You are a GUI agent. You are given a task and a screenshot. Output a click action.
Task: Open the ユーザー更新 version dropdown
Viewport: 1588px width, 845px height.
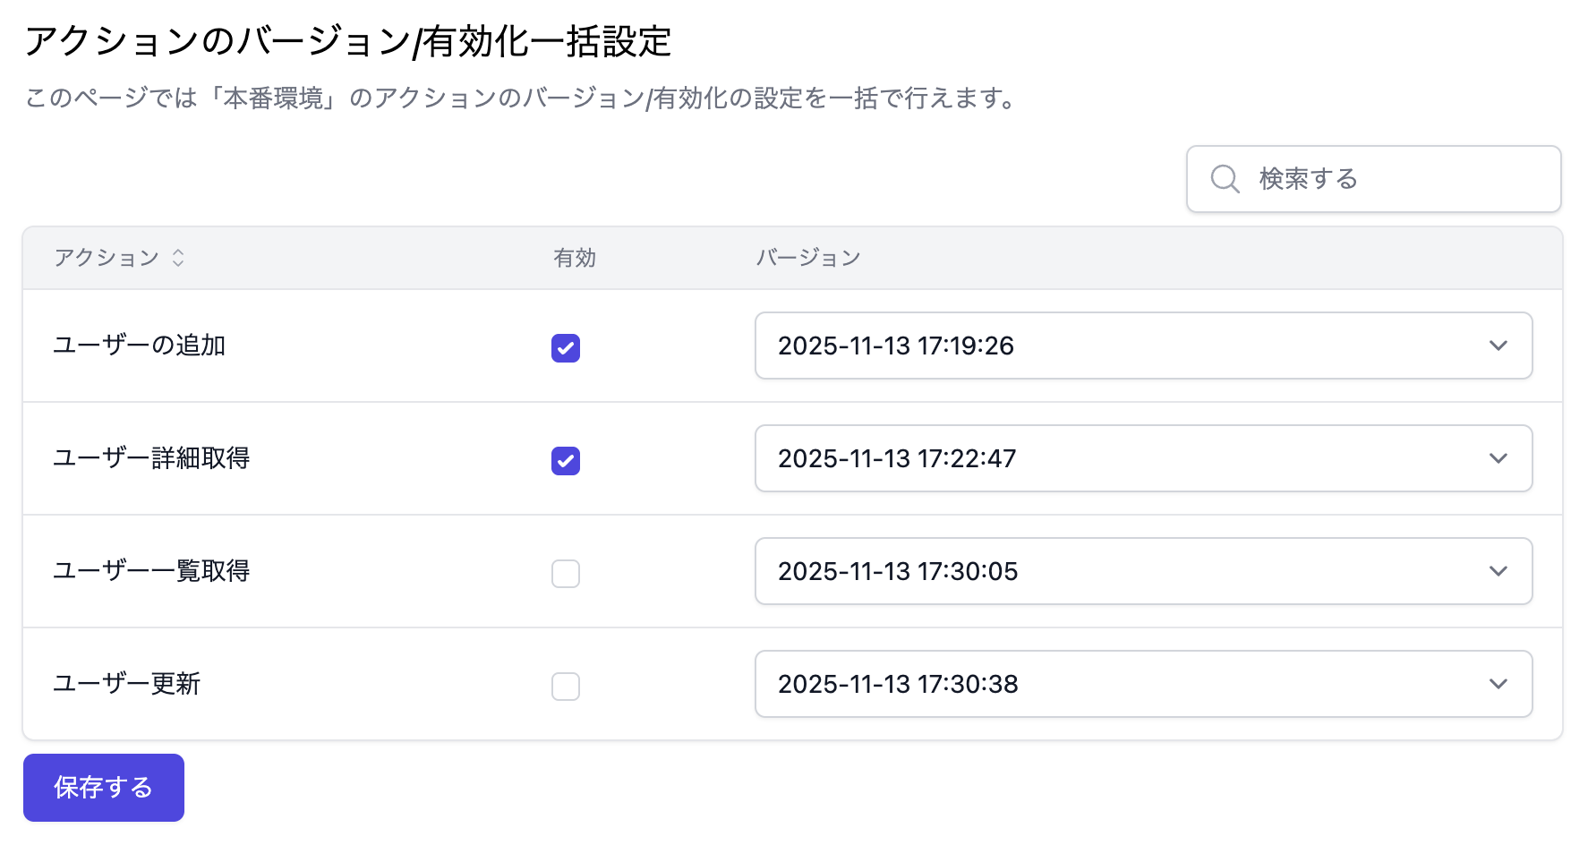(x=1144, y=684)
